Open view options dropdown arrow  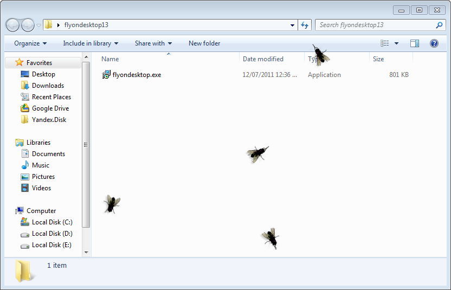(396, 43)
